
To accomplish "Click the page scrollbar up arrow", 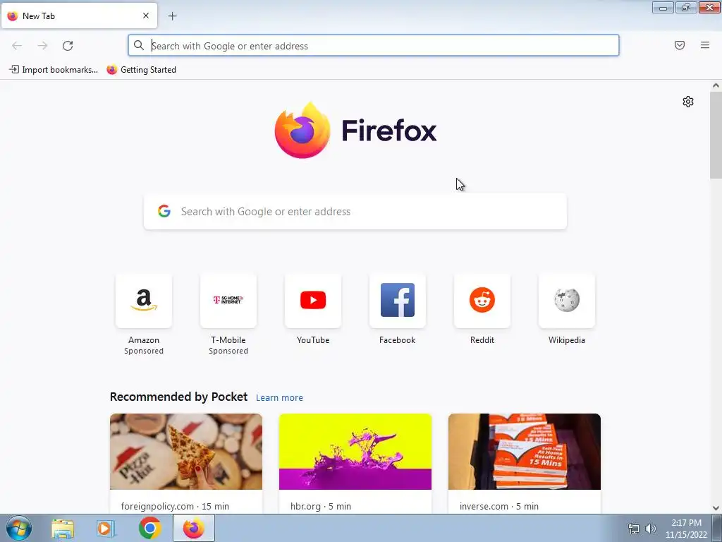I will [x=716, y=85].
